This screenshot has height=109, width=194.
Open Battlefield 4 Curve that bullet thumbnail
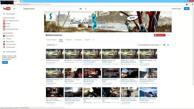click(x=111, y=73)
